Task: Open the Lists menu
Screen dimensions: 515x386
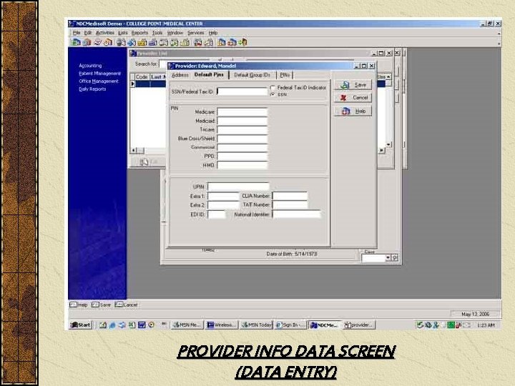Action: 123,33
